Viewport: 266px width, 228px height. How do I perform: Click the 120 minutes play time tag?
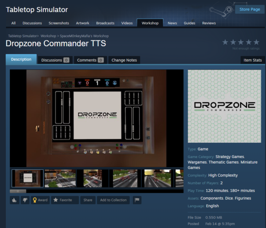[x=217, y=190]
